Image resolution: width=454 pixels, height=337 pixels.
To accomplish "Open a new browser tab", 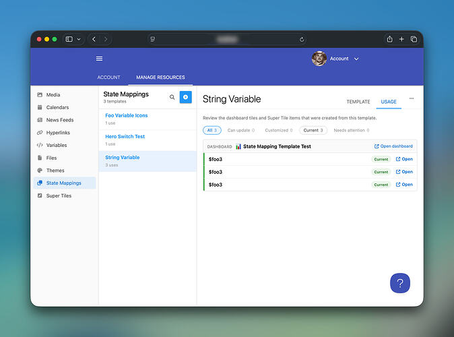I will [401, 39].
